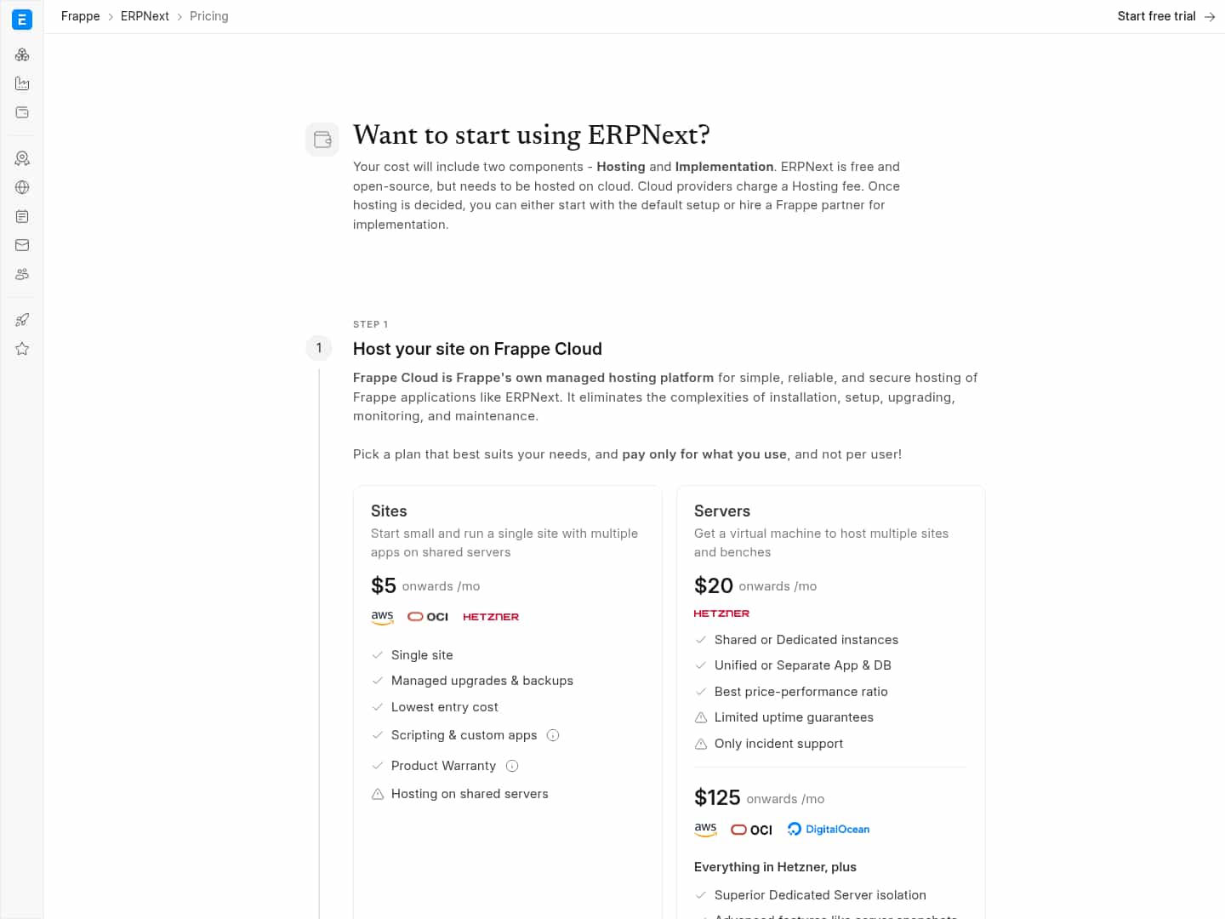Click the rocket launch icon in the sidebar
Screen dimensions: 1225x919
click(22, 319)
